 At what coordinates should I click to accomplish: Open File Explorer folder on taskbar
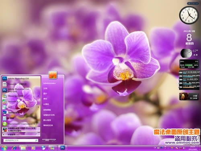[x=23, y=148]
